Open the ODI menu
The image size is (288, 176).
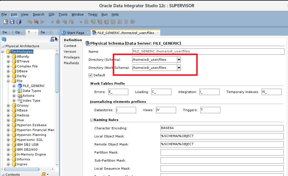(52, 14)
